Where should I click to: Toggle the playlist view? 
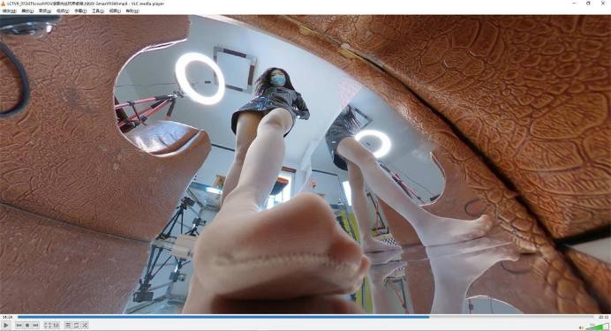coord(68,325)
